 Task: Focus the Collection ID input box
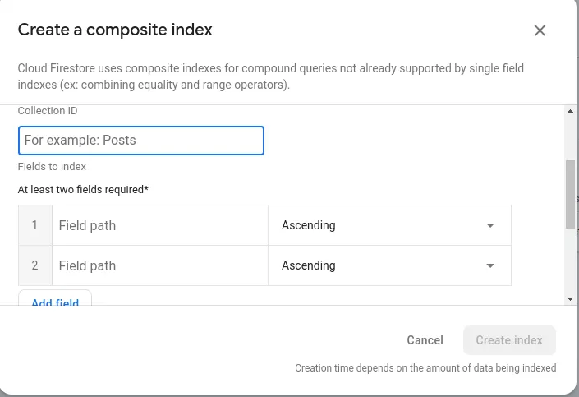(141, 141)
